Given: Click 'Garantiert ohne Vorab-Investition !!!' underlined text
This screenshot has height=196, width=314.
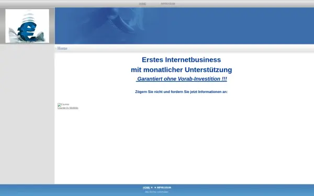Looking at the screenshot, I should click(x=182, y=79).
